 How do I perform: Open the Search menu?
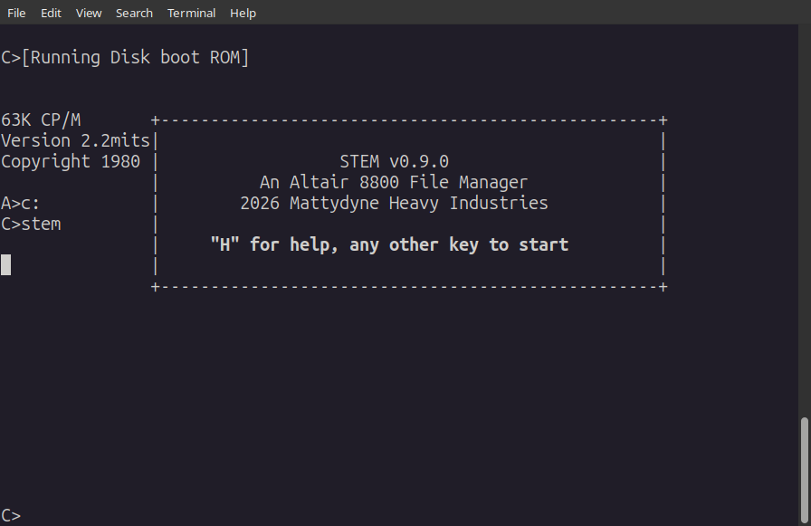pos(134,13)
